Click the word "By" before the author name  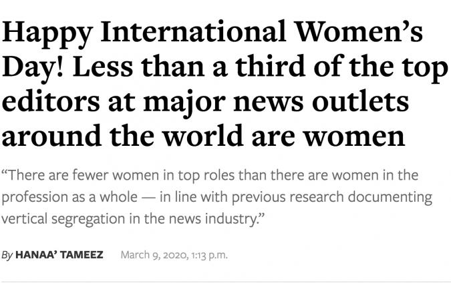coord(7,255)
